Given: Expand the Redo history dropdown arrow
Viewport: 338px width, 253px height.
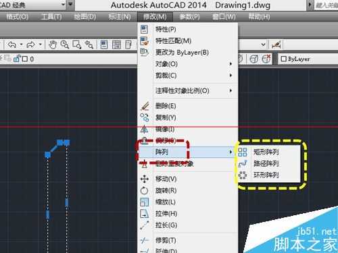Looking at the screenshot, I should 41,45.
